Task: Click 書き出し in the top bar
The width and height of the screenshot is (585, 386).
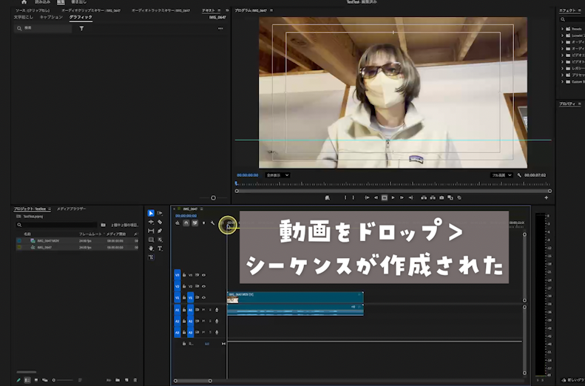Action: click(78, 2)
